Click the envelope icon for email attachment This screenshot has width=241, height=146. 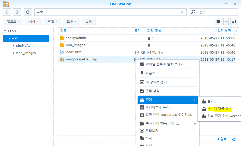click(142, 64)
